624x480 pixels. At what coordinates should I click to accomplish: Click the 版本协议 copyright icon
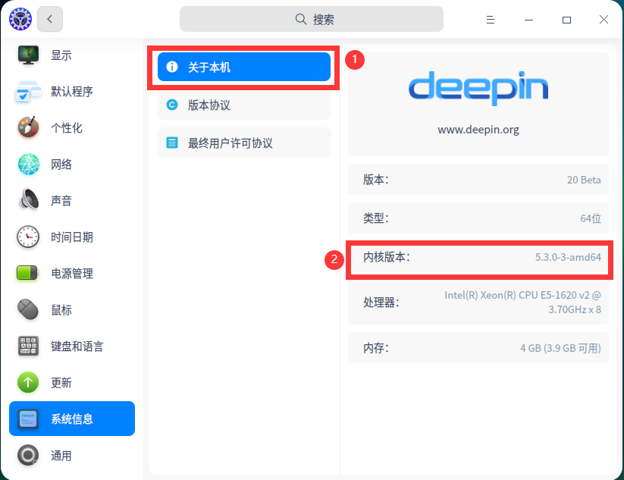click(x=172, y=105)
